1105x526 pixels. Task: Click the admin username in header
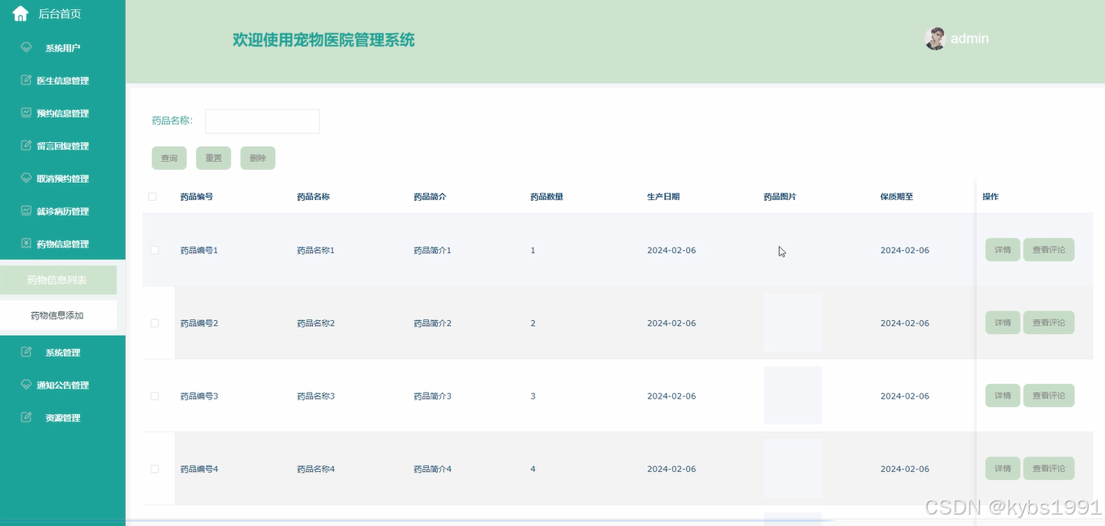point(969,38)
